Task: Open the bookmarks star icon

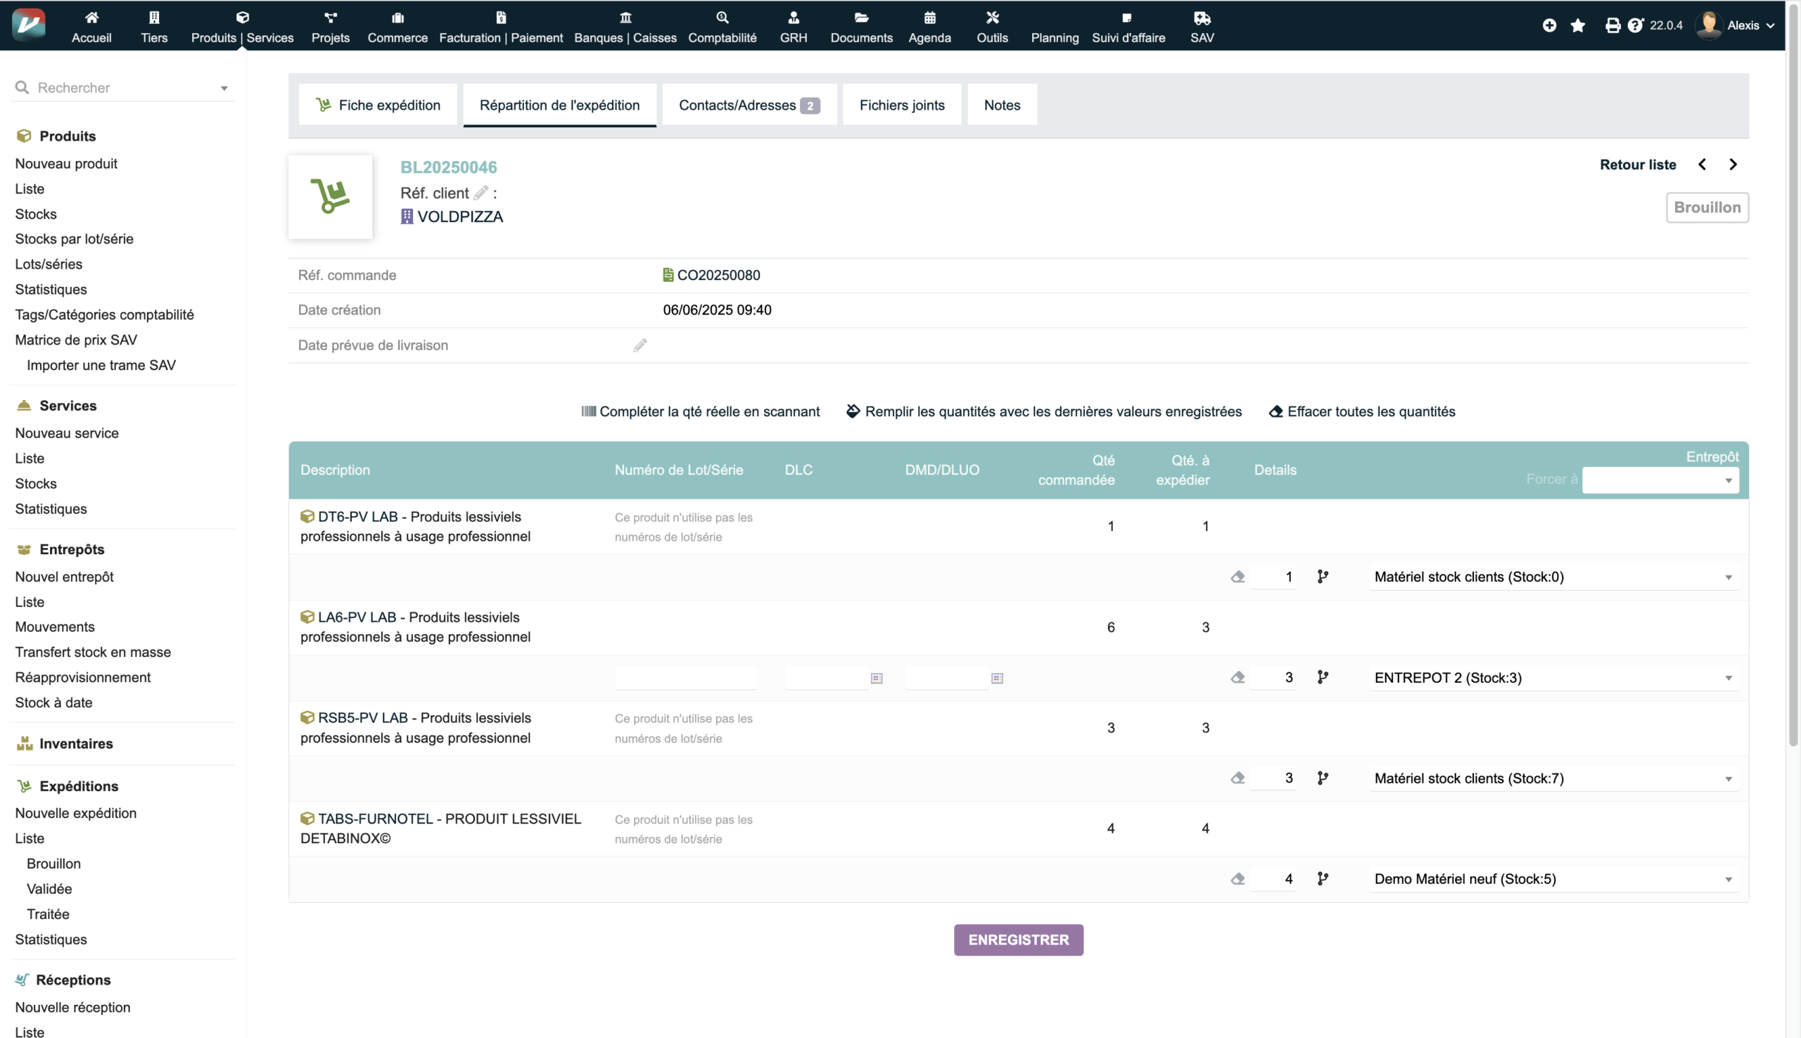Action: pyautogui.click(x=1578, y=25)
